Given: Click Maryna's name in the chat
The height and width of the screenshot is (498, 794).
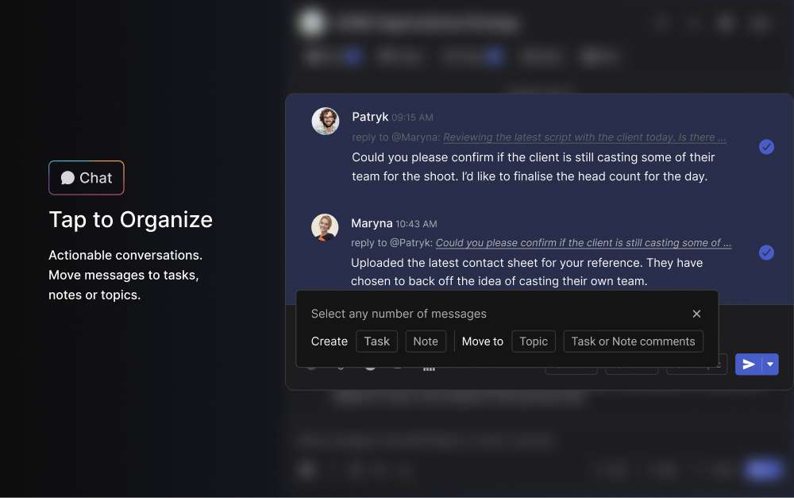Looking at the screenshot, I should 372,223.
